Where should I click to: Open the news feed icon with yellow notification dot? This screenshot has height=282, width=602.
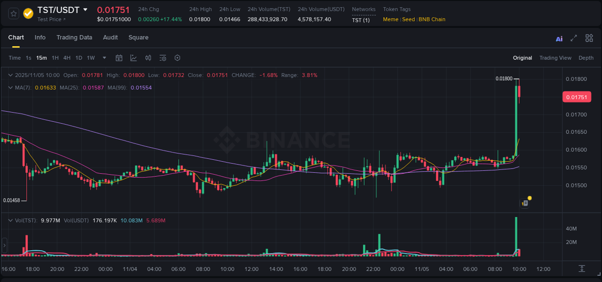click(524, 203)
